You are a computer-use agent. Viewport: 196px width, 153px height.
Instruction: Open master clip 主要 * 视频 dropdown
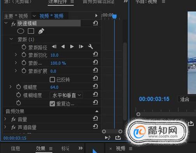pos(34,16)
